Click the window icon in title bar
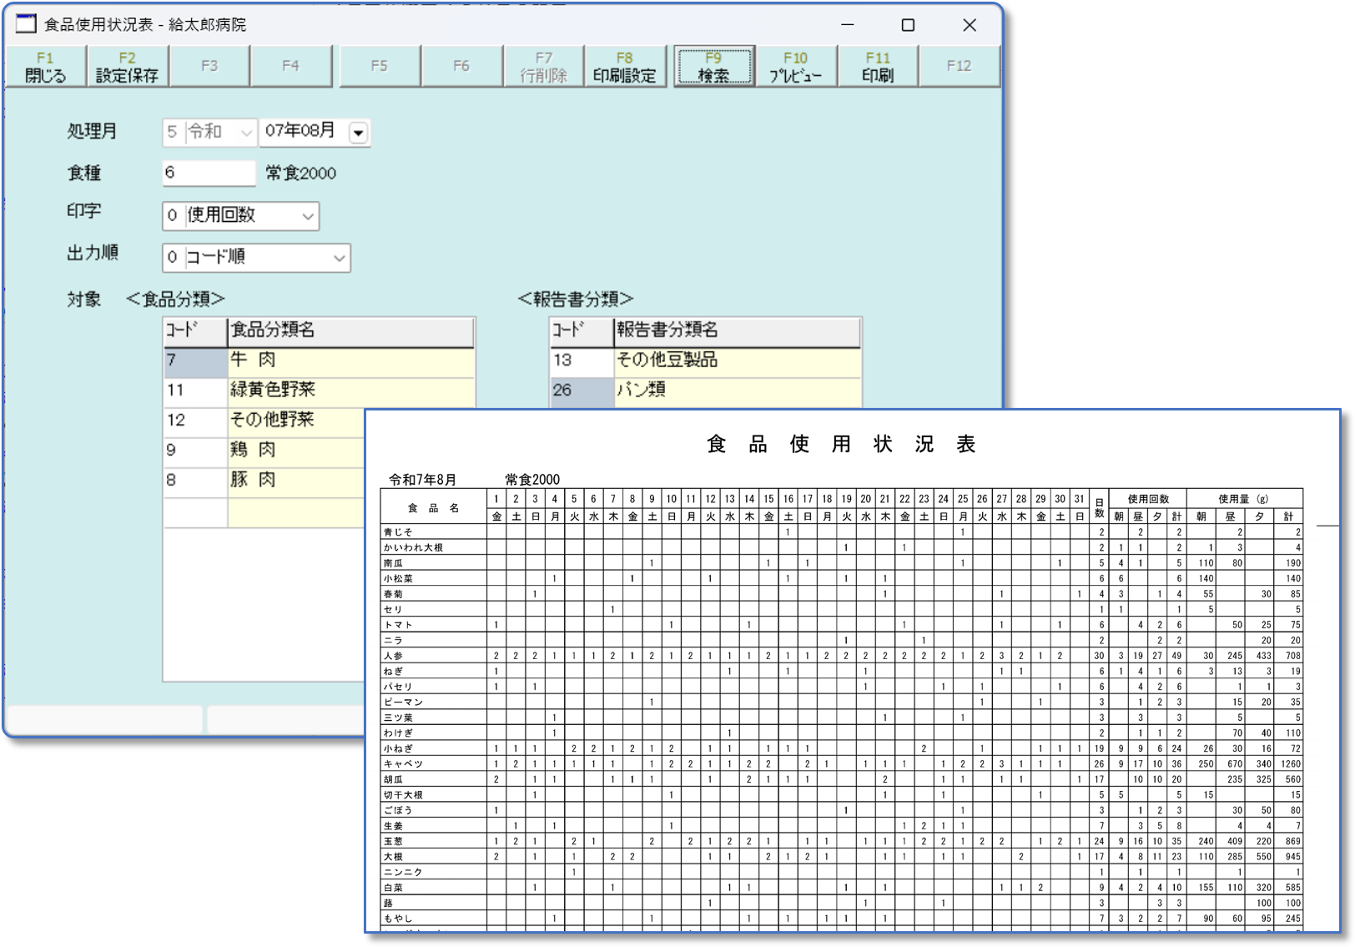 point(26,24)
